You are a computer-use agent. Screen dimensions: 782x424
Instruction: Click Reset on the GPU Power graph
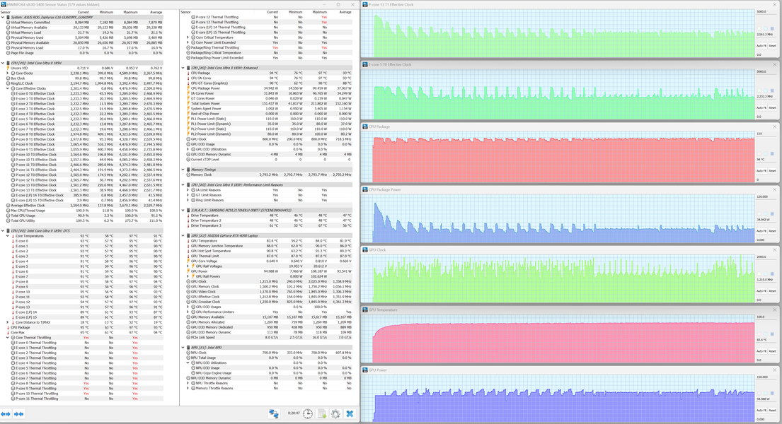tap(772, 411)
